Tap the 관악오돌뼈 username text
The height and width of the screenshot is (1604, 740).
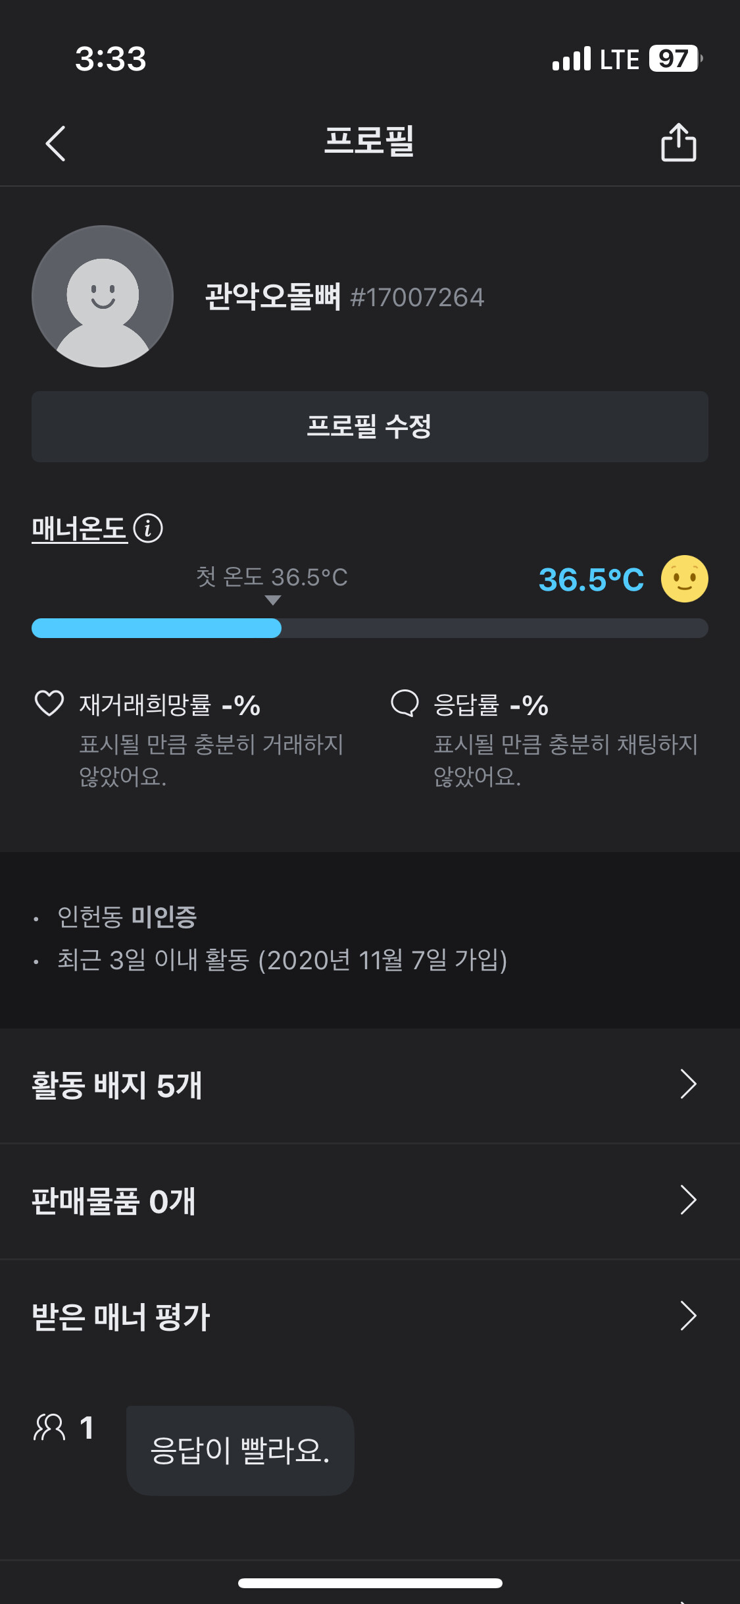(272, 297)
